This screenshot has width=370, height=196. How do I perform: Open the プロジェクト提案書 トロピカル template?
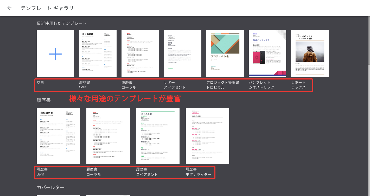coord(225,54)
